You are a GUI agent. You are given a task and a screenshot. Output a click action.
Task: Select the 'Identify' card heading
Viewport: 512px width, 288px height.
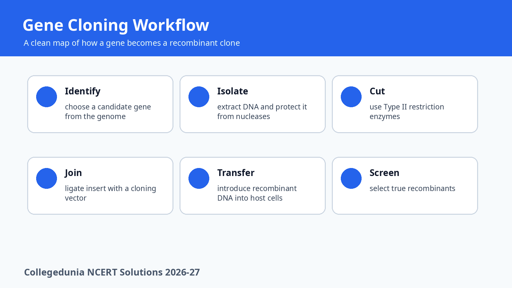click(83, 92)
